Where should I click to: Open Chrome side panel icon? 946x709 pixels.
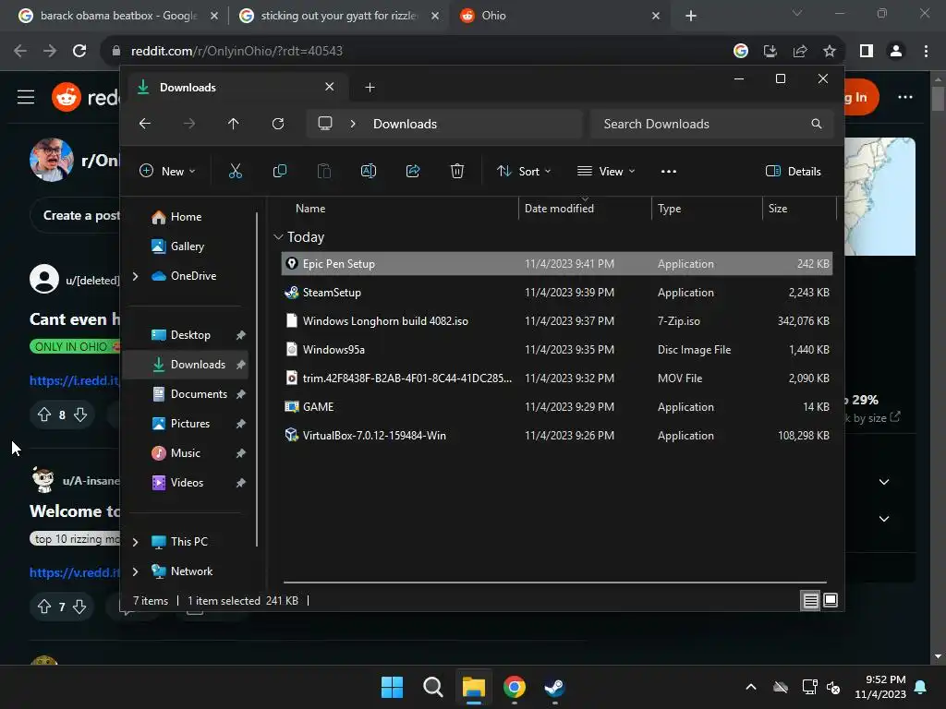point(866,51)
